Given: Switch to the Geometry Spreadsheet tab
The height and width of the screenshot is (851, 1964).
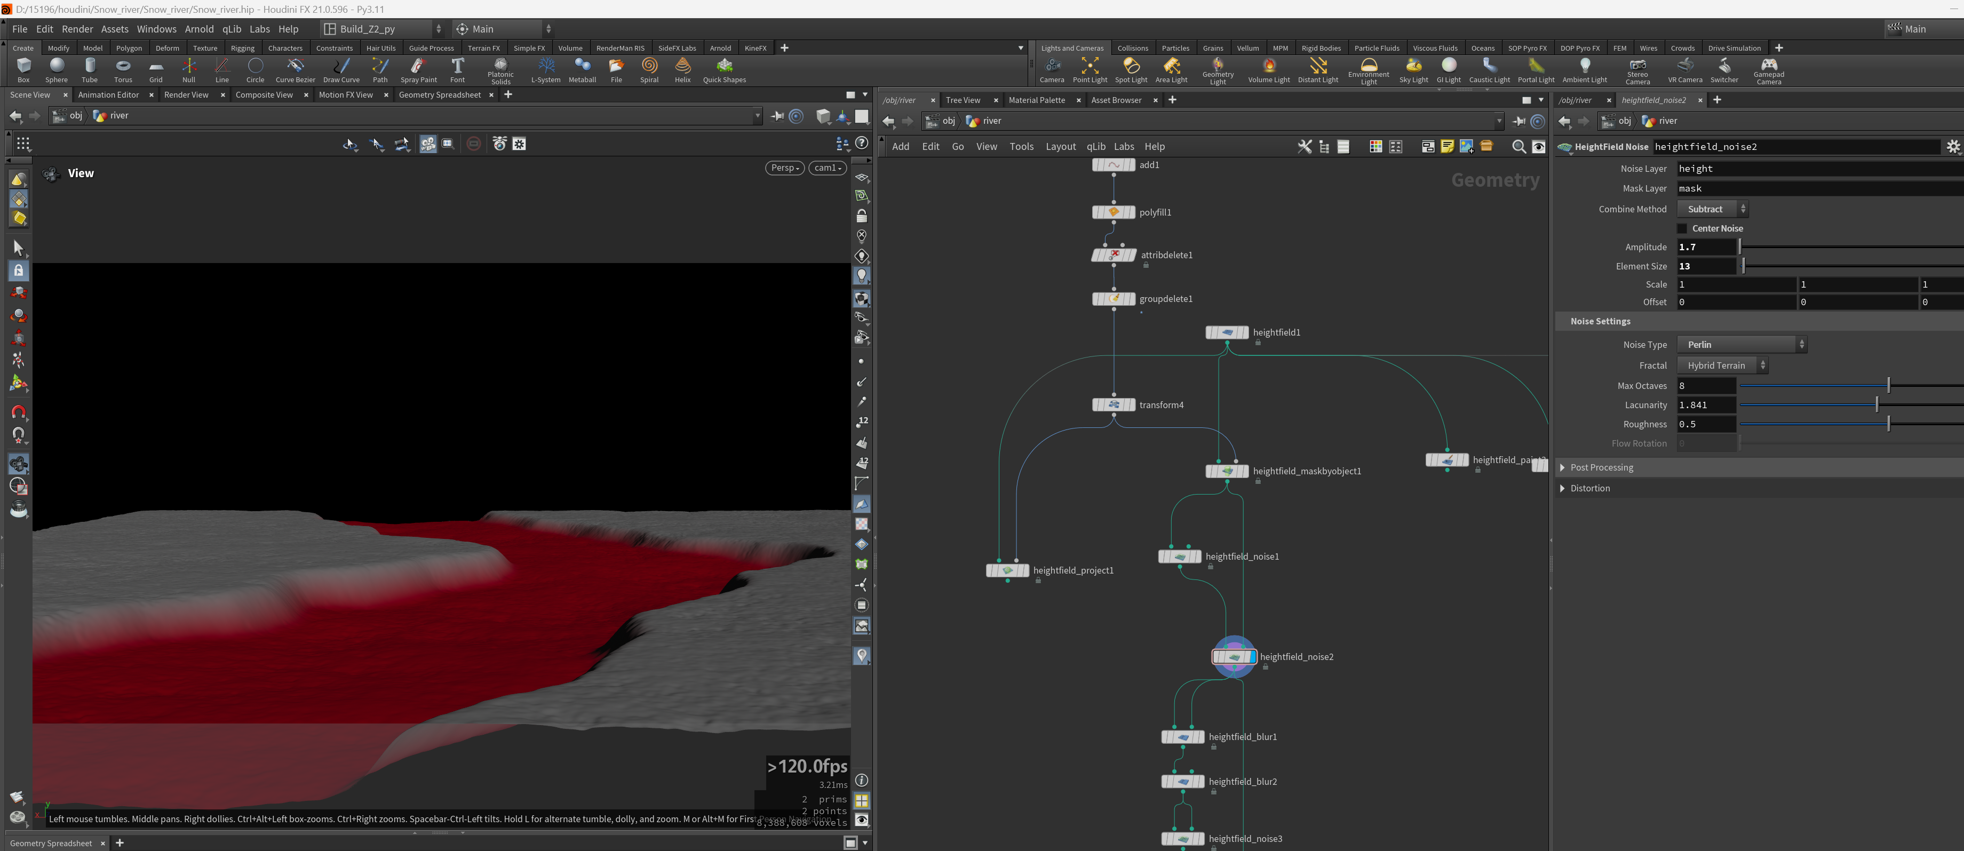Looking at the screenshot, I should pyautogui.click(x=439, y=94).
